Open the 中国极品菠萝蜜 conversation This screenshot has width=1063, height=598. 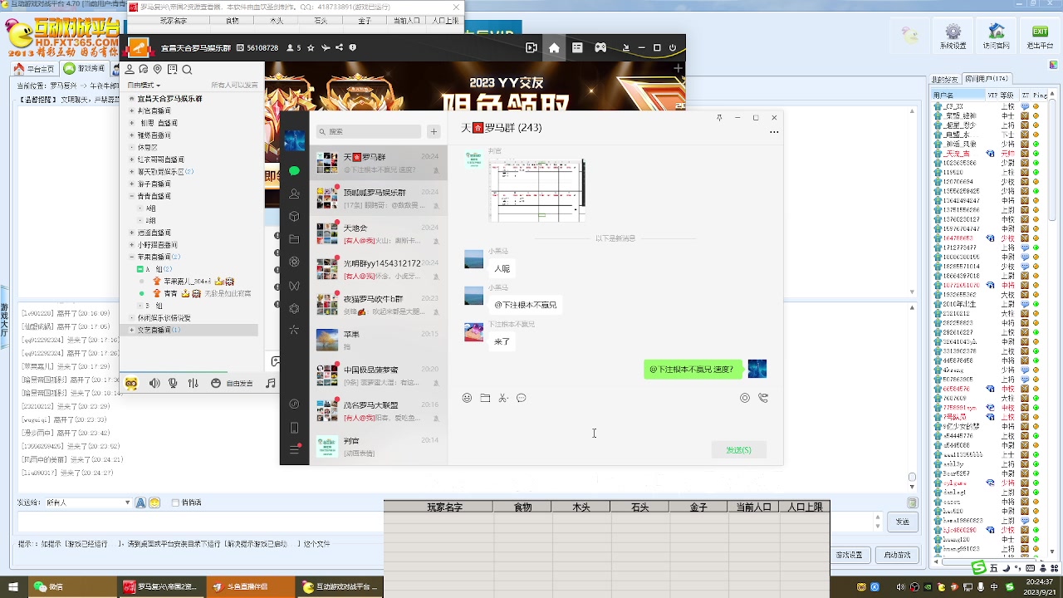point(378,375)
